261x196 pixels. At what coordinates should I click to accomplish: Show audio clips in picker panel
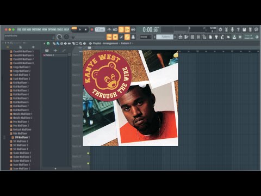[55, 50]
